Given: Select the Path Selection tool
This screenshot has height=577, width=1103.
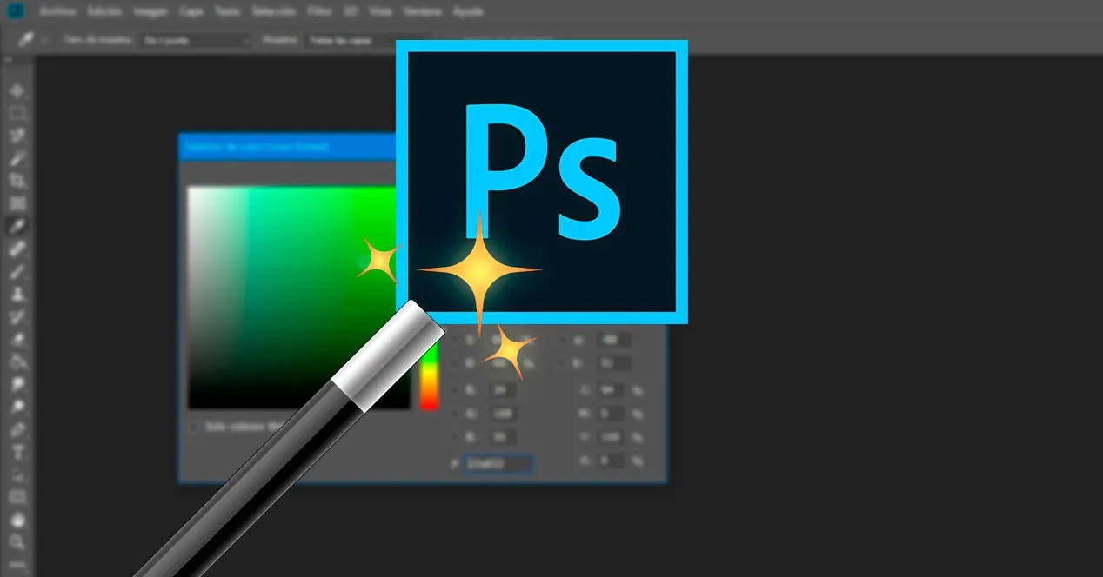Looking at the screenshot, I should 17,474.
